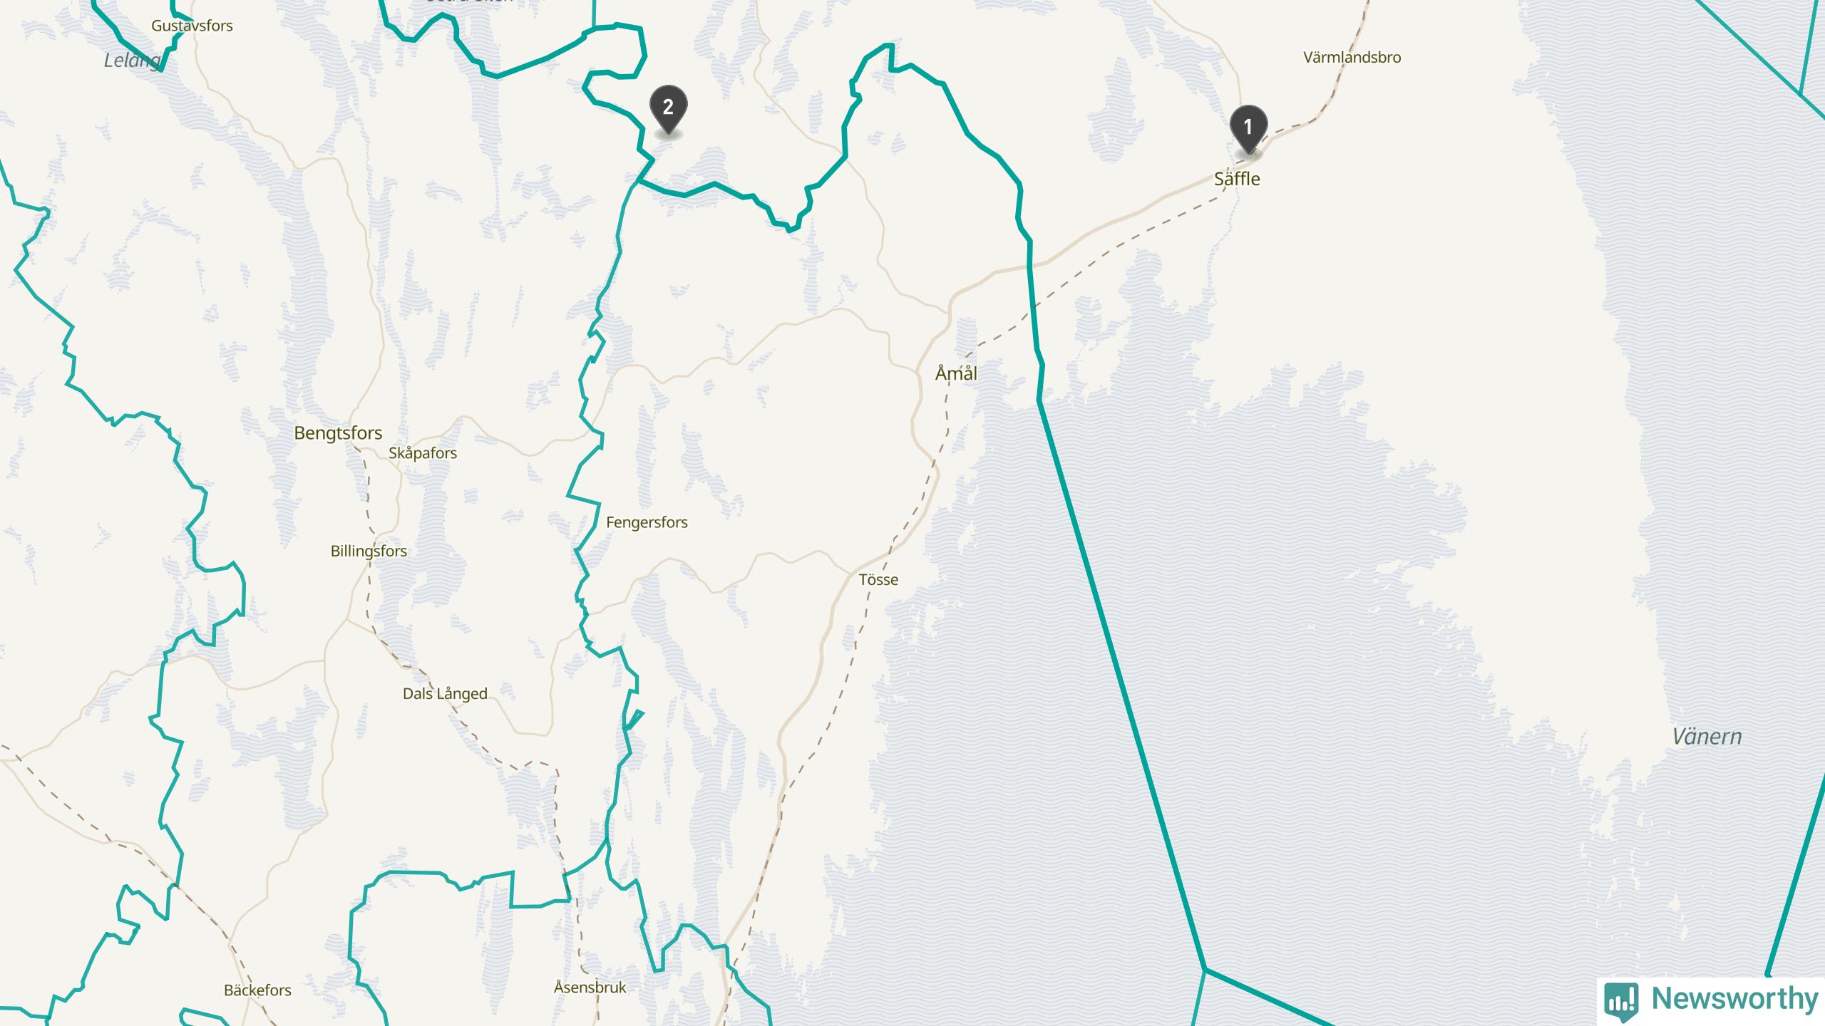Click the Värmlandsbro place label
This screenshot has width=1825, height=1026.
pyautogui.click(x=1352, y=58)
